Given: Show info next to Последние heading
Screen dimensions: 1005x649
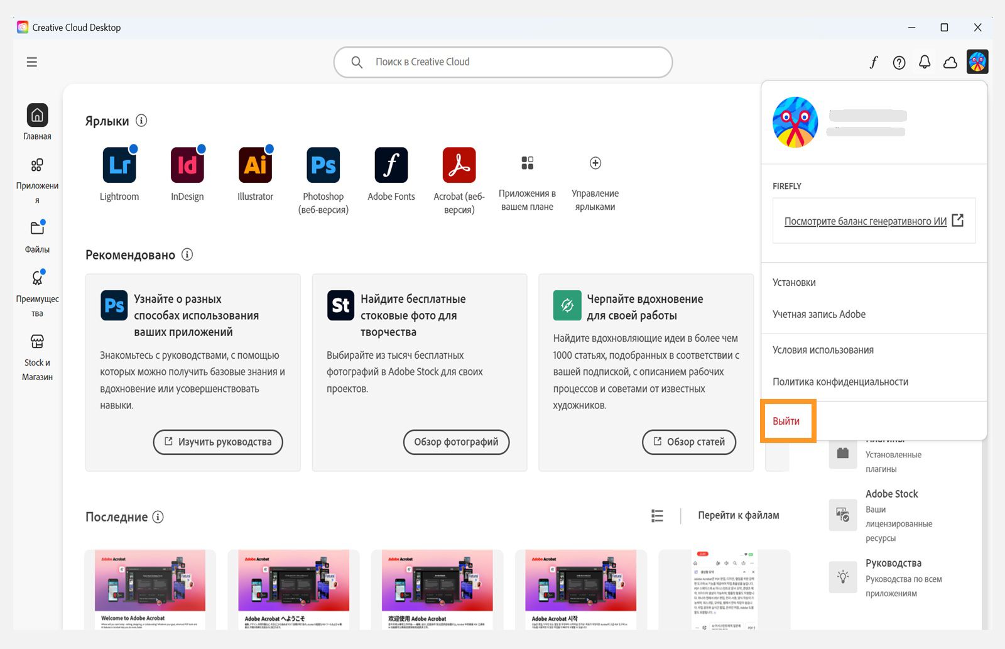Looking at the screenshot, I should [158, 516].
